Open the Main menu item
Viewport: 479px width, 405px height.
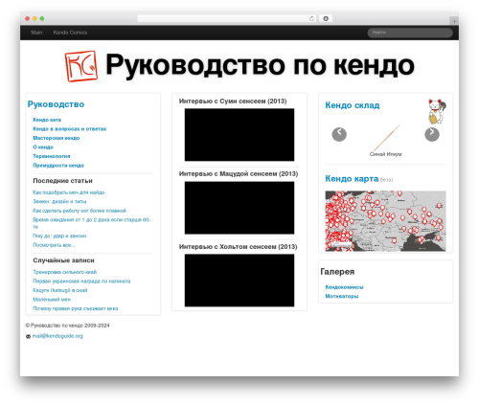(x=36, y=33)
